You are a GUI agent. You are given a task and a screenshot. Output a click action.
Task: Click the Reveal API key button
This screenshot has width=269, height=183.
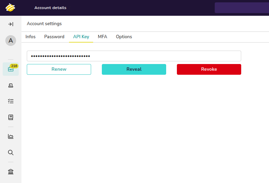[134, 69]
